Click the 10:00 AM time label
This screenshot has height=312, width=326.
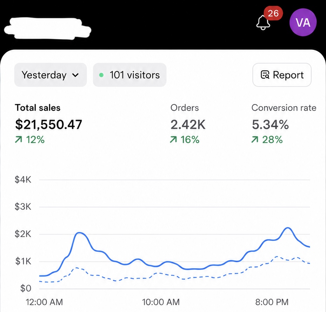coord(161,302)
